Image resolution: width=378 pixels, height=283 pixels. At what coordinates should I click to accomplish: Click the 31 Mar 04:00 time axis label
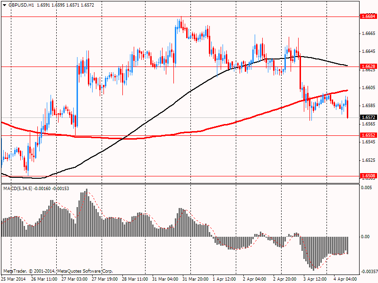(x=165, y=279)
